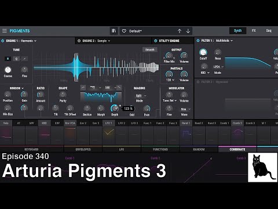Select the LFO 1 modulation source
The height and width of the screenshot is (209, 278).
(108, 123)
